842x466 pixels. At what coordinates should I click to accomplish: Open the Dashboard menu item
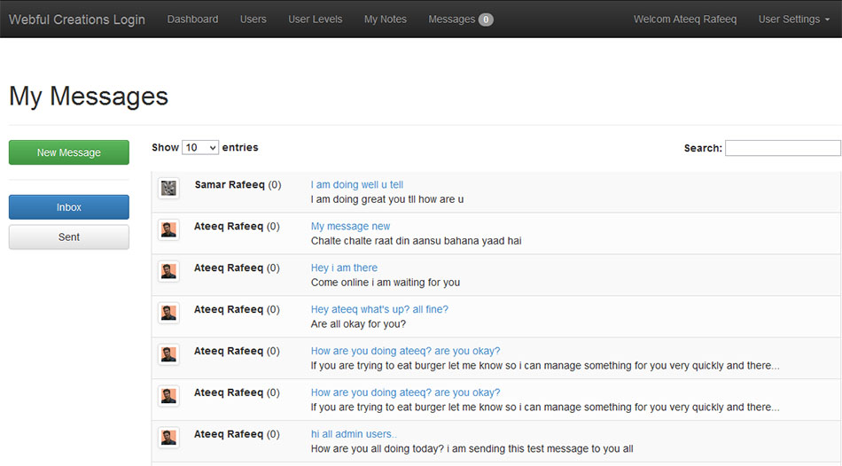point(192,19)
